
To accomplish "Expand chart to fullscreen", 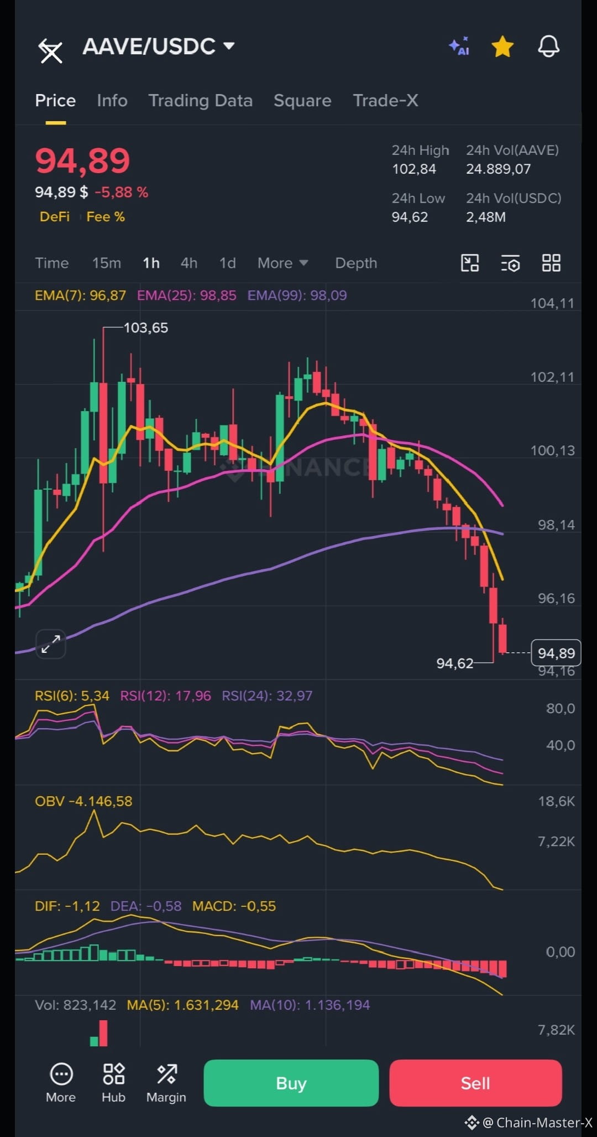I will point(51,644).
